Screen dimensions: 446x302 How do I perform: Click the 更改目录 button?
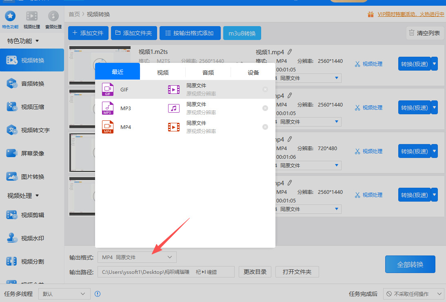point(255,272)
